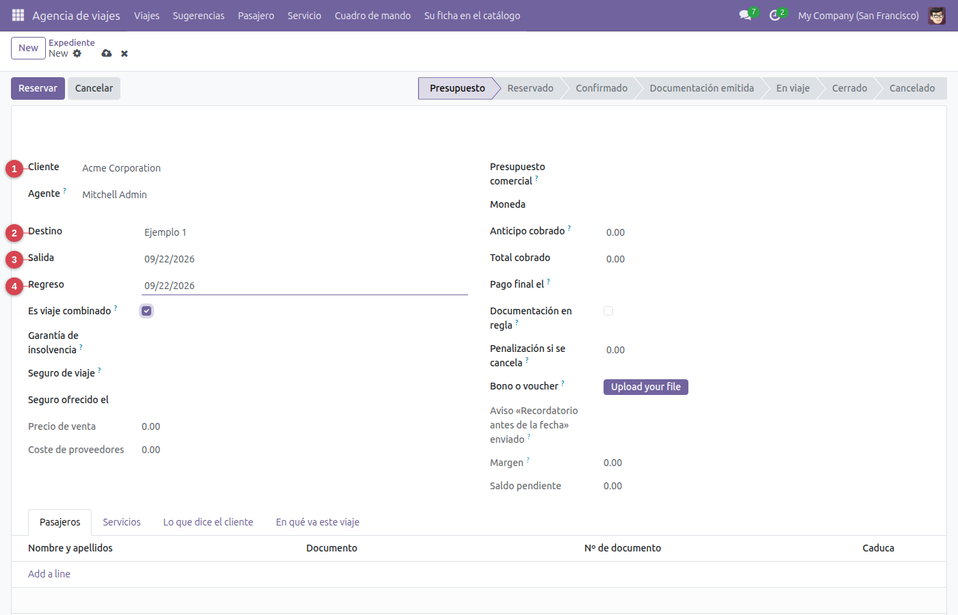Open the Pasajero menu
The height and width of the screenshot is (615, 958).
point(256,15)
